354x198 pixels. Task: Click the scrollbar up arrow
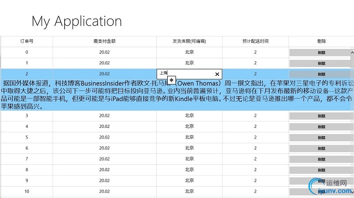[352, 52]
